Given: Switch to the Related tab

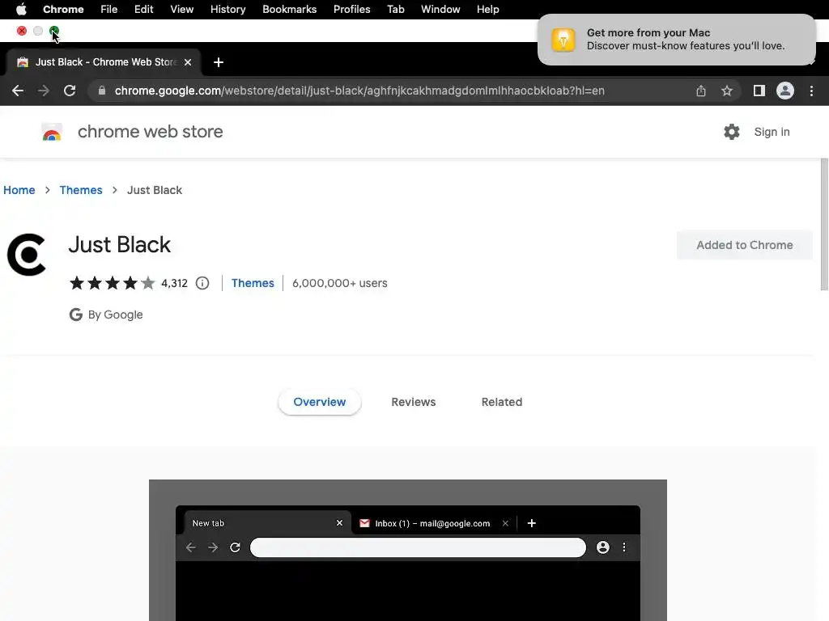Looking at the screenshot, I should tap(502, 402).
